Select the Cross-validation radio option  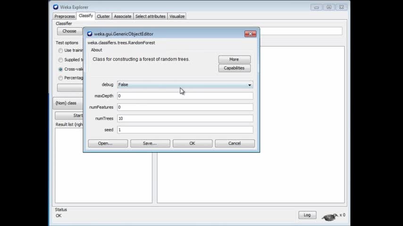coord(60,69)
